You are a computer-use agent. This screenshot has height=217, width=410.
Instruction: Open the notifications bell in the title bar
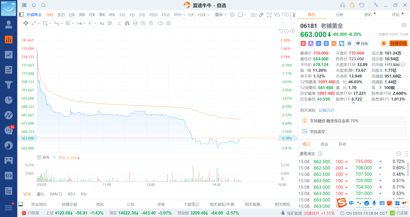pos(34,5)
